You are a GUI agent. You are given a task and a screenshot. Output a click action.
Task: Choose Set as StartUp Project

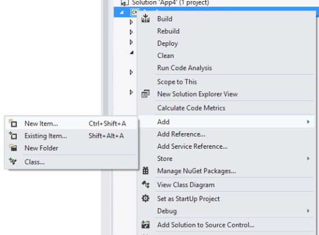pyautogui.click(x=226, y=199)
